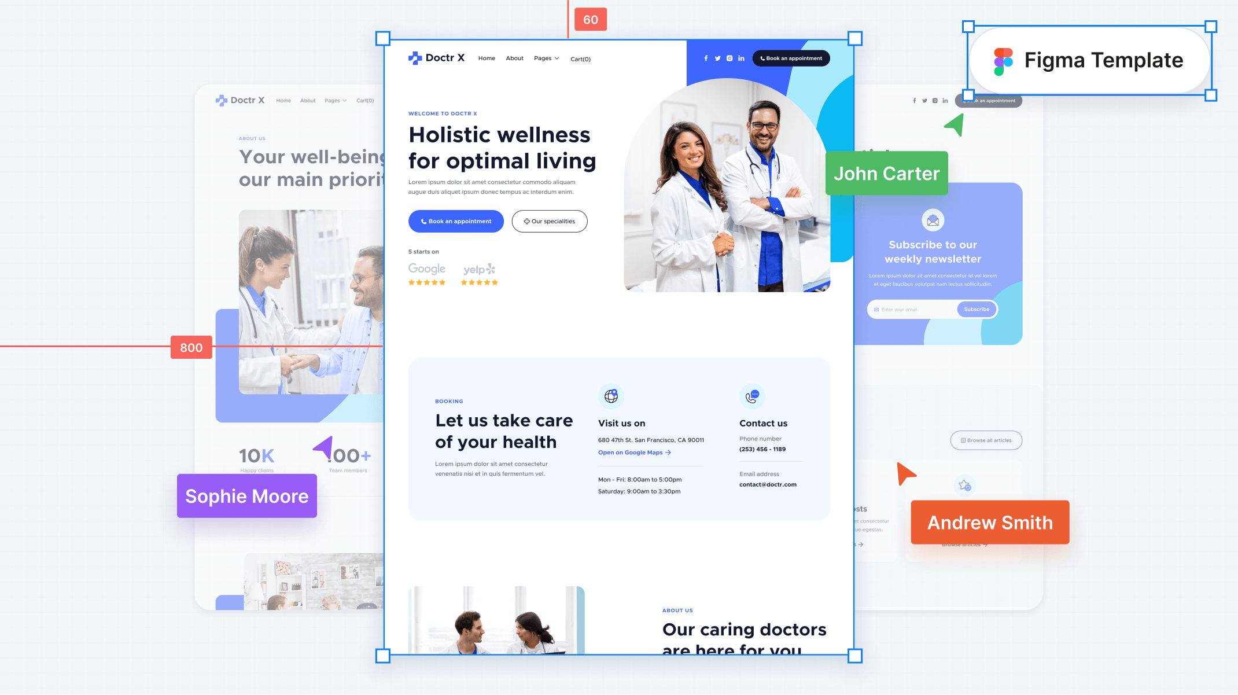Screen dimensions: 1238x695
Task: Click the Facebook social media icon
Action: [706, 57]
